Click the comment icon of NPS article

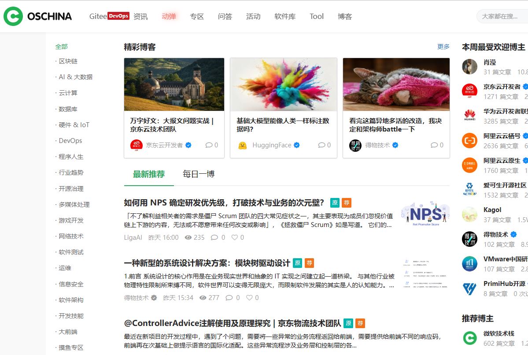tap(214, 238)
